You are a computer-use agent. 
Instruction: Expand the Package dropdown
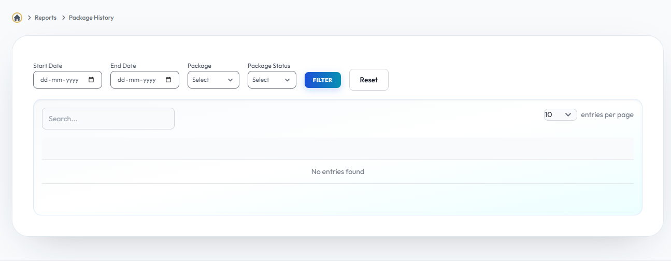coord(213,80)
